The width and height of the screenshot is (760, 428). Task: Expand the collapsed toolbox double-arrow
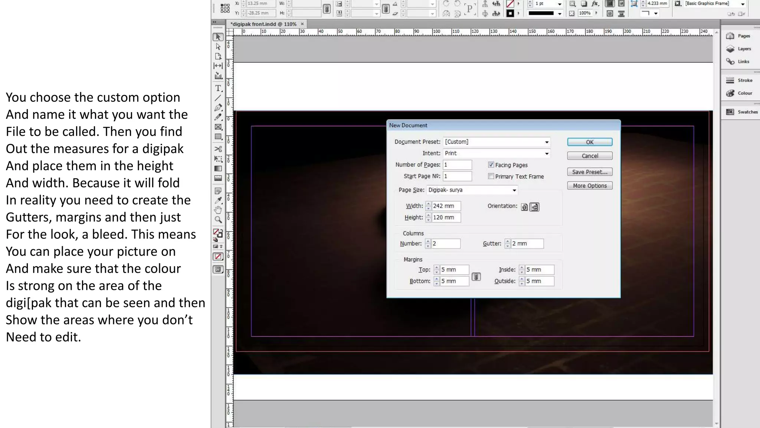(214, 22)
